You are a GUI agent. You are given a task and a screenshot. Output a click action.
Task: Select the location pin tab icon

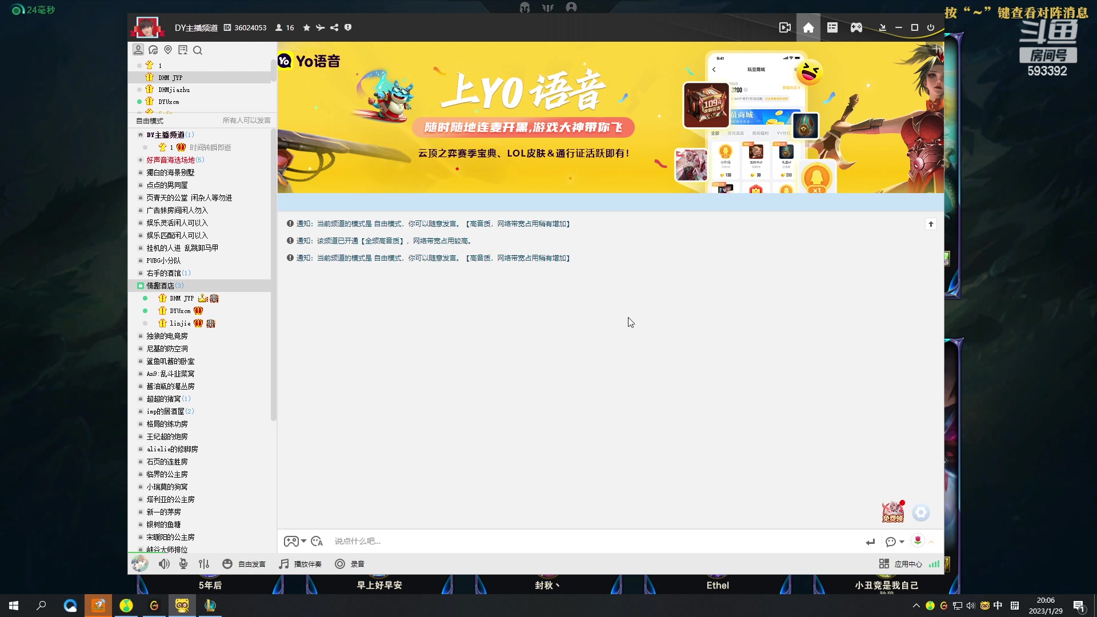[168, 50]
